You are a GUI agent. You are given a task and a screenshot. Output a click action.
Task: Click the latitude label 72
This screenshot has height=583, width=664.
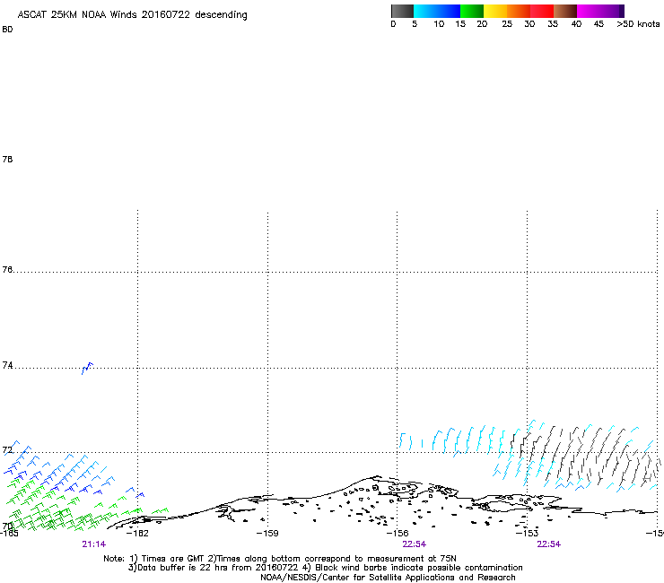7,449
